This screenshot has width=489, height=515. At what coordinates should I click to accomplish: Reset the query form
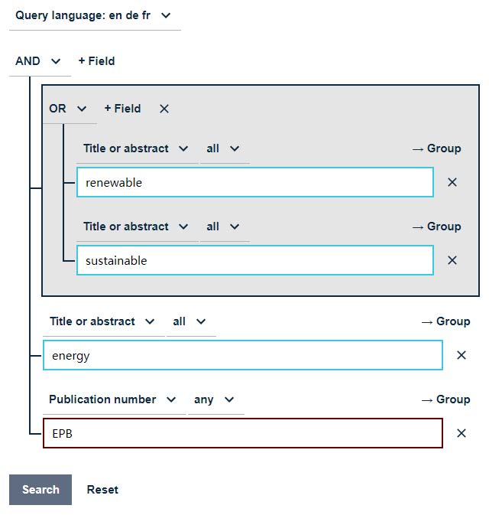tap(102, 490)
